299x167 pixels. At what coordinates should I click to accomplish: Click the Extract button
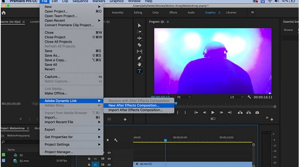[x=249, y=113]
